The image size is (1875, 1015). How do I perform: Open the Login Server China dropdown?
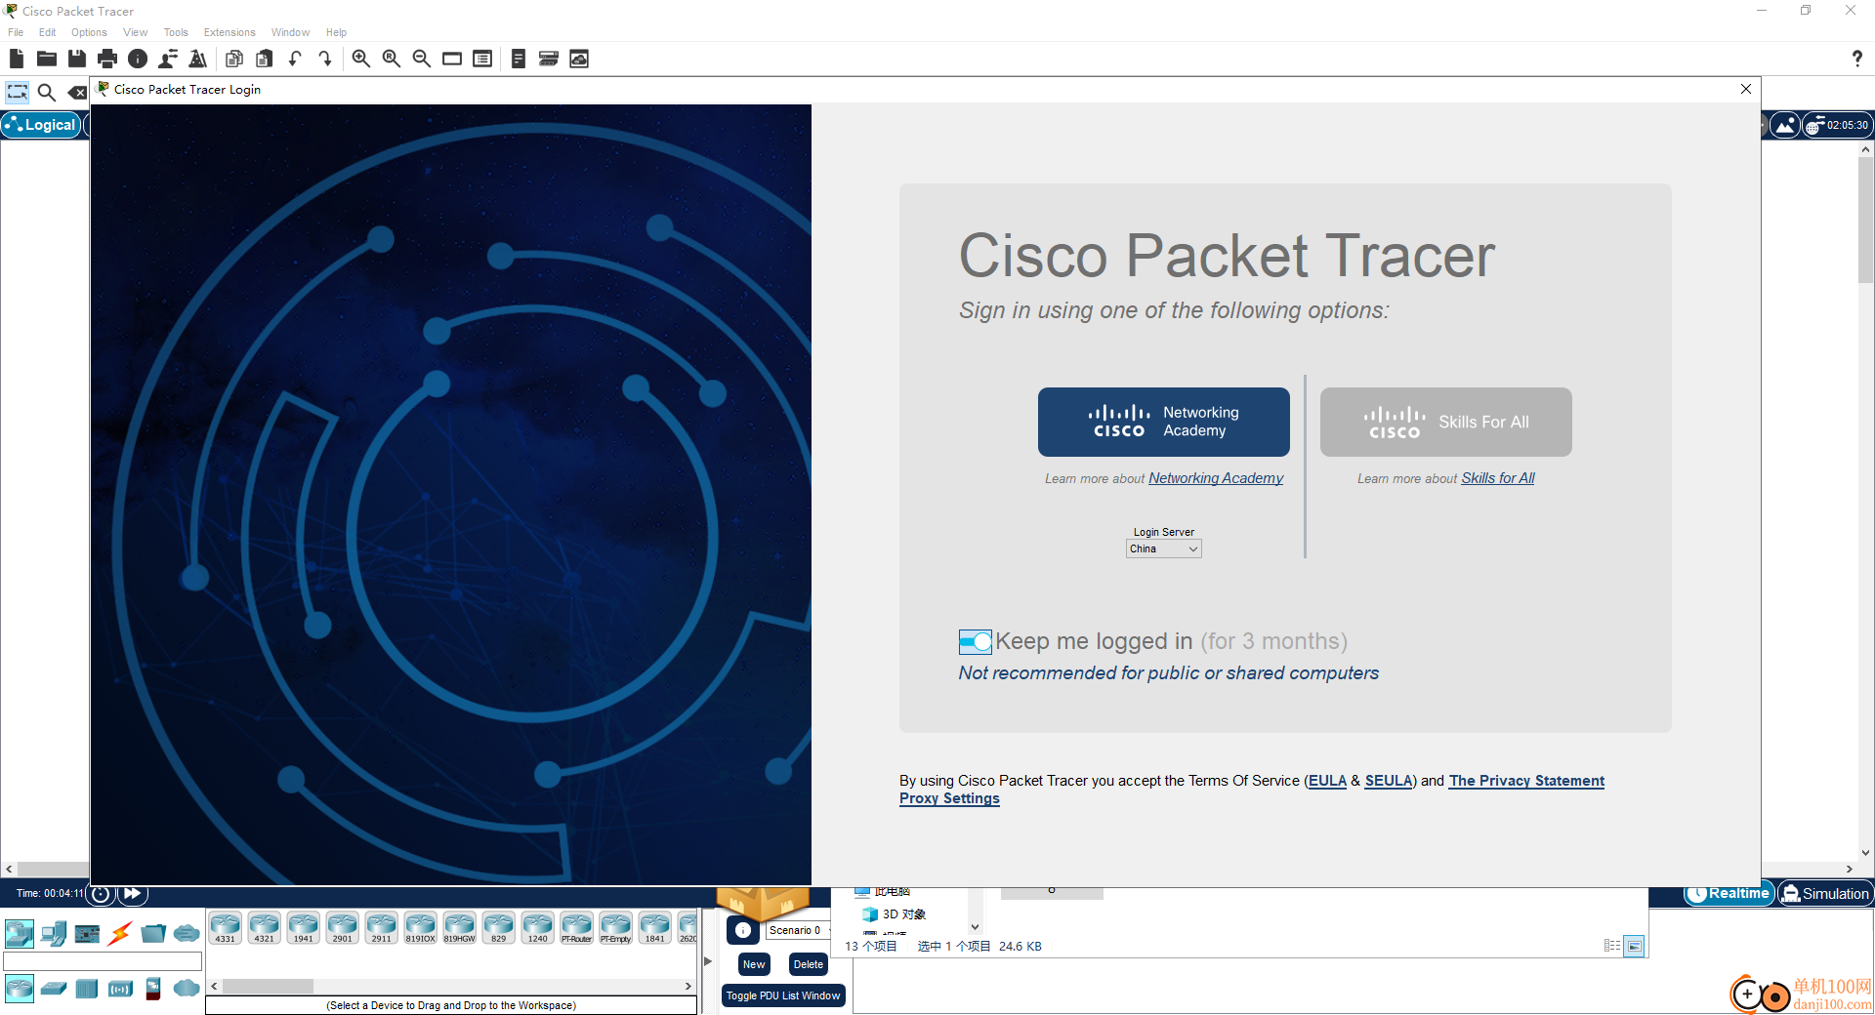(1163, 549)
